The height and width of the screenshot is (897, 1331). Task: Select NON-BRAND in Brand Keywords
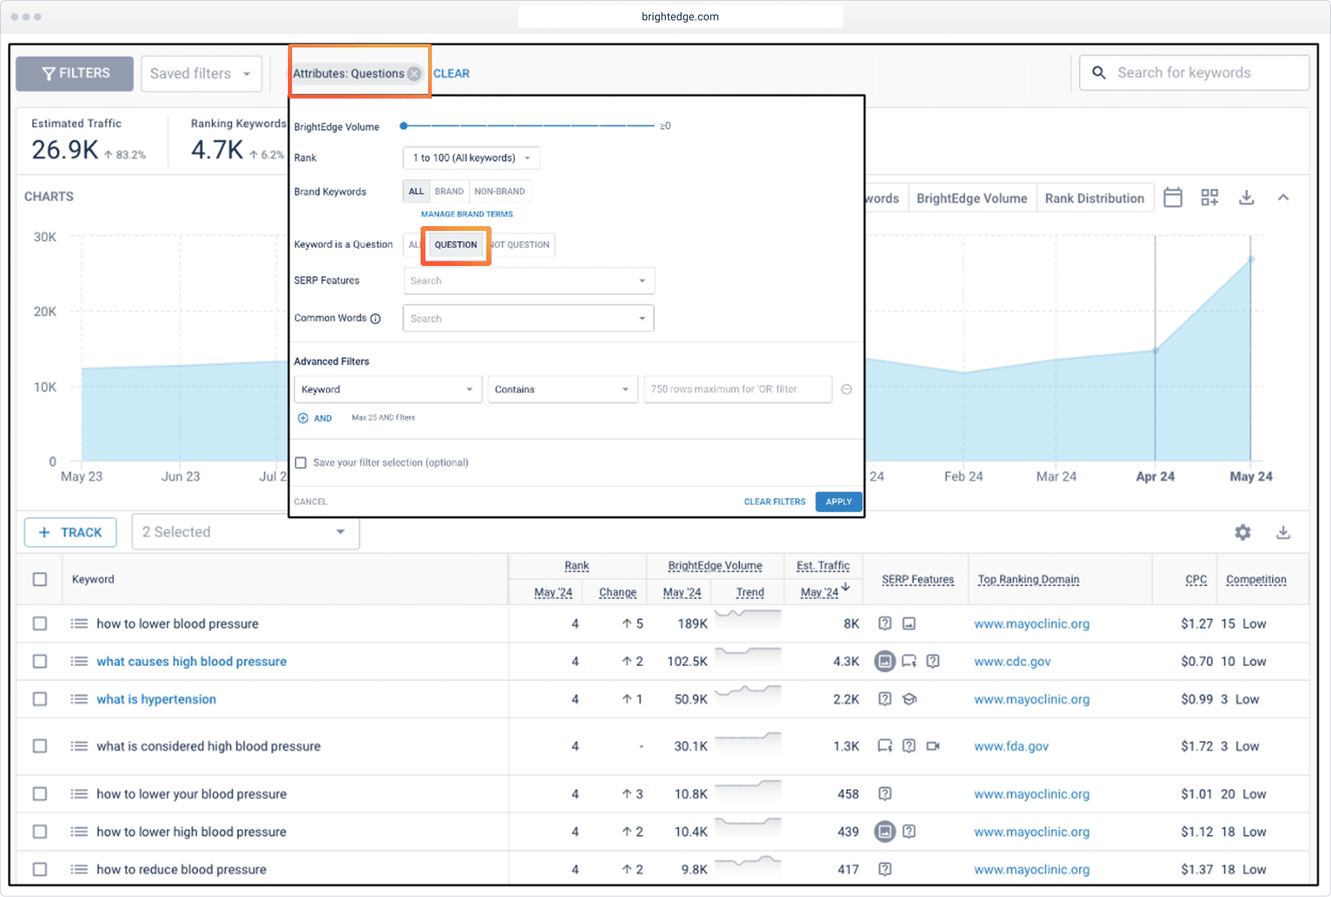click(x=499, y=192)
